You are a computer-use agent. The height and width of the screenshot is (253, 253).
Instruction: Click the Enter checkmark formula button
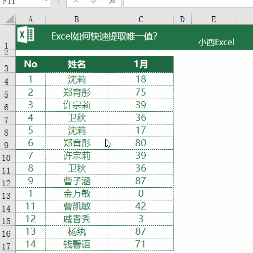[x=94, y=2]
